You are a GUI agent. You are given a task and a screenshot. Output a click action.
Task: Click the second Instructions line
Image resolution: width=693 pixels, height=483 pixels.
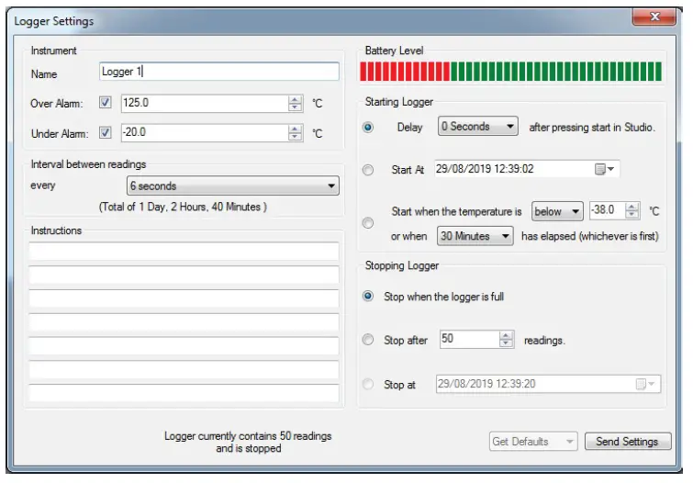184,275
